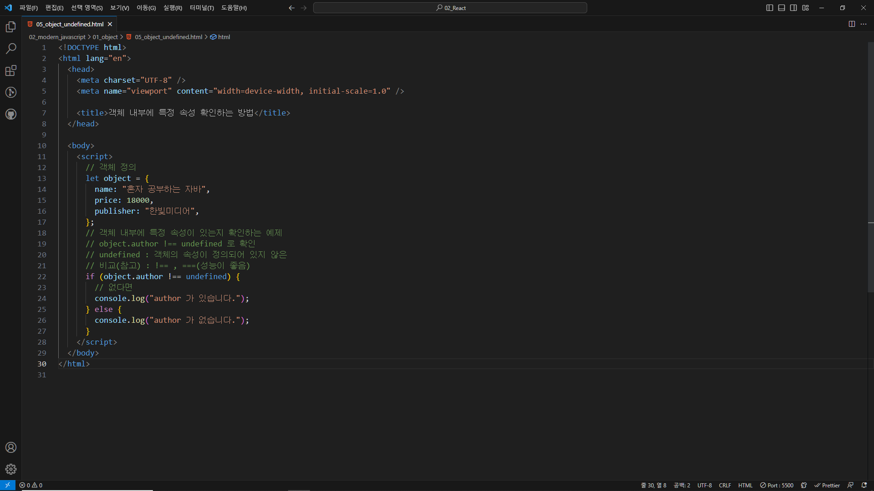Click the Prettier status bar button
The height and width of the screenshot is (491, 874).
click(x=827, y=485)
